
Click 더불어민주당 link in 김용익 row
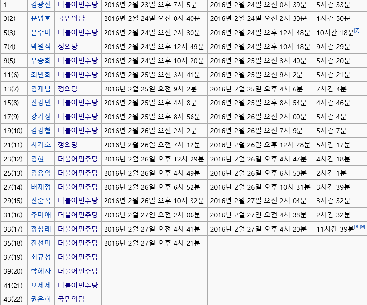point(78,173)
